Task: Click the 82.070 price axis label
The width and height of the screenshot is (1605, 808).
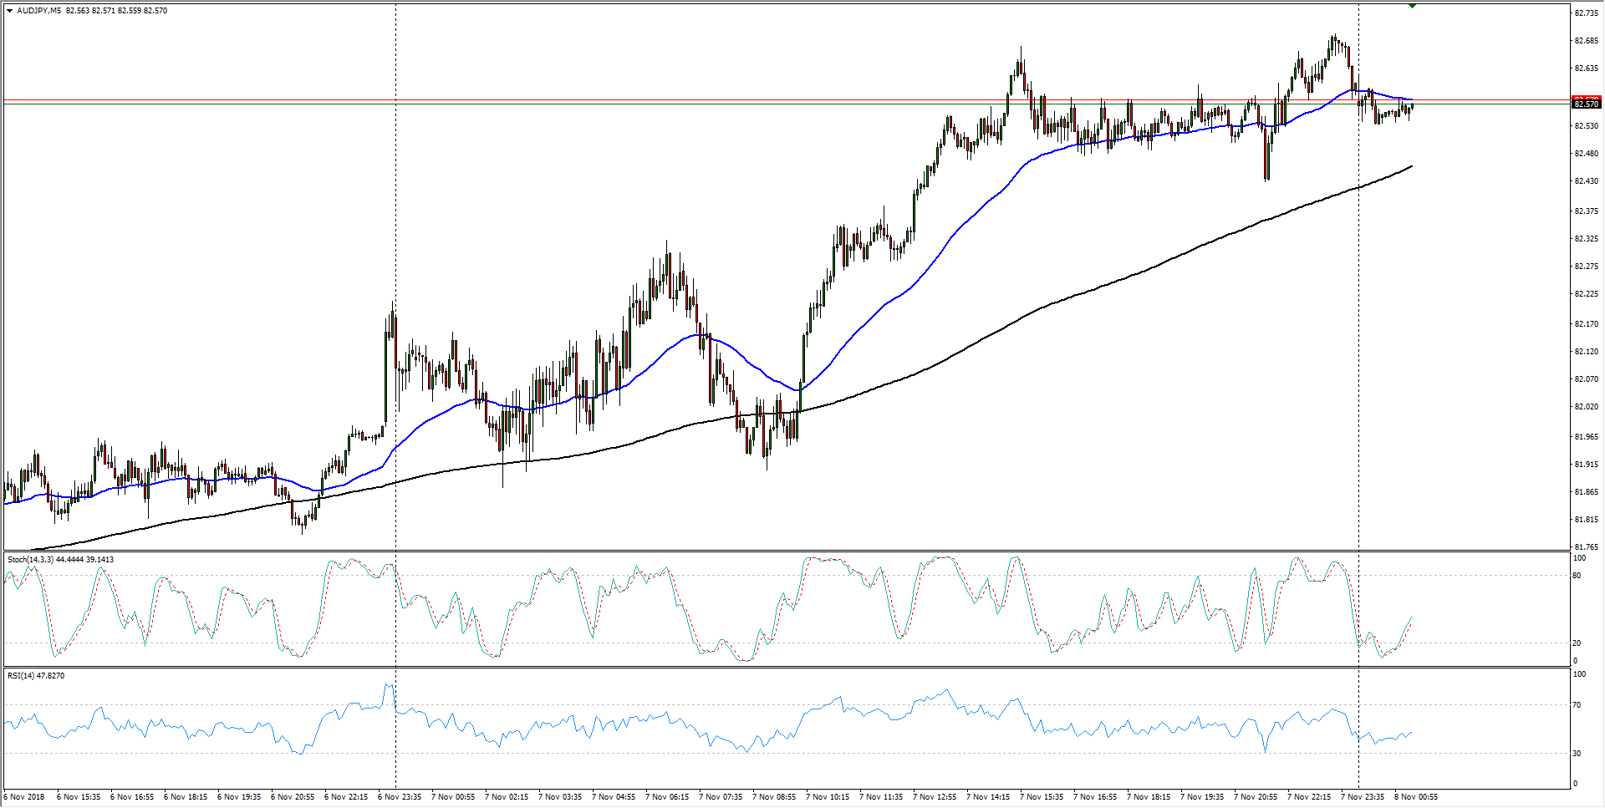Action: (x=1586, y=379)
